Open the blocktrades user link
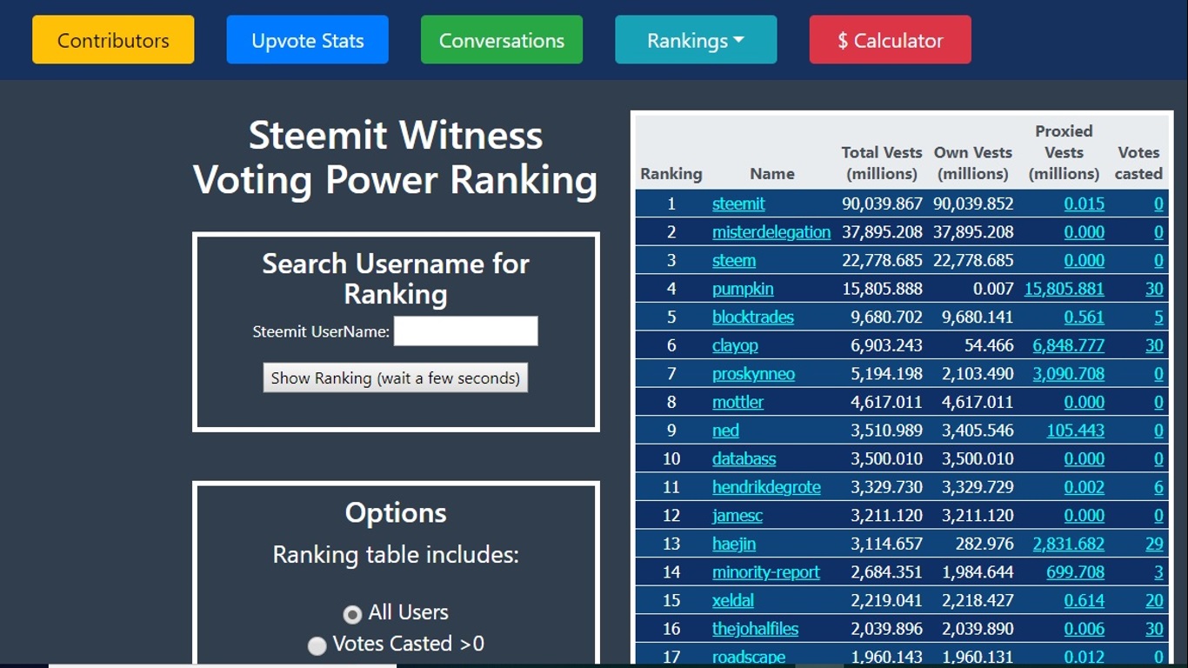The width and height of the screenshot is (1188, 668). 753,317
